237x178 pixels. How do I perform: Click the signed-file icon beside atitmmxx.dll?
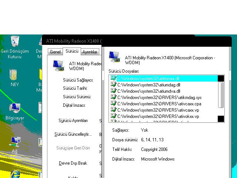click(114, 78)
